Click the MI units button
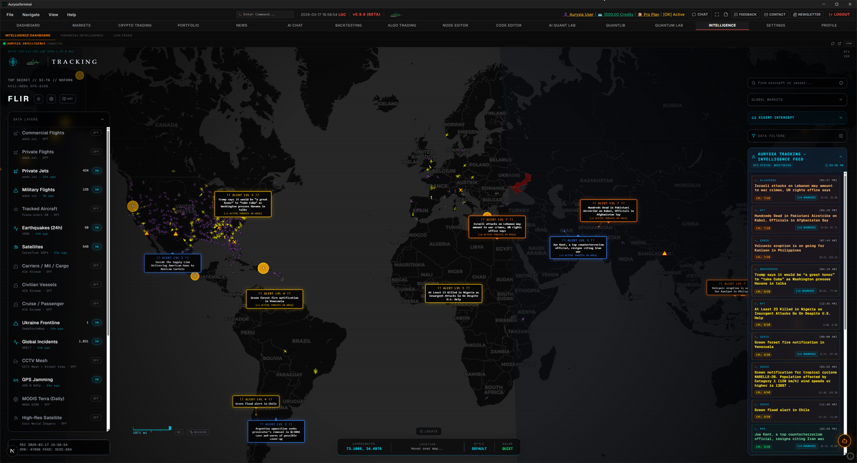The height and width of the screenshot is (463, 857). click(x=179, y=432)
